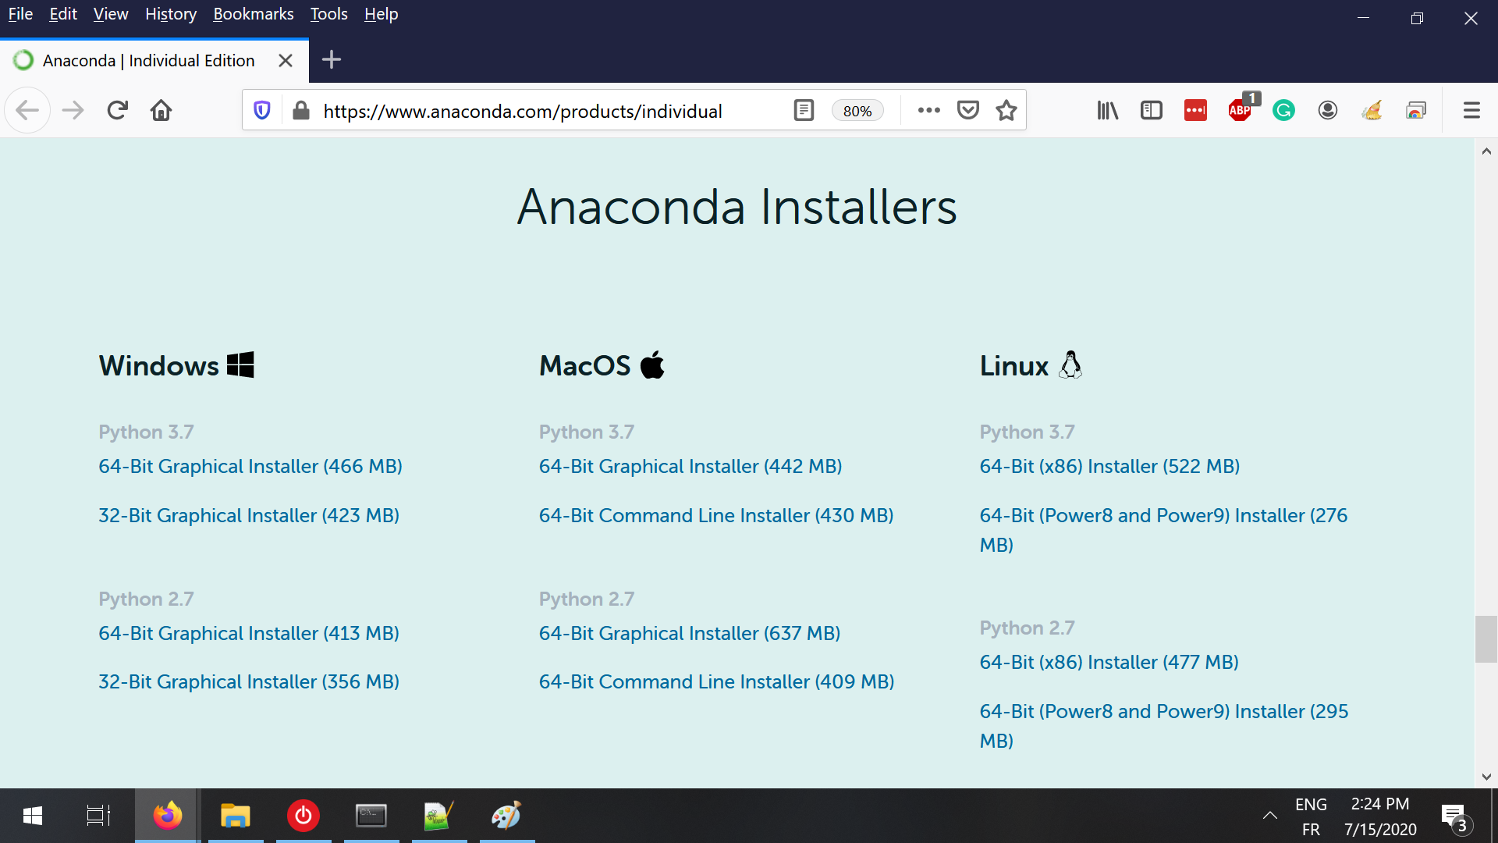
Task: Open the Bookmarks menu
Action: pyautogui.click(x=254, y=14)
